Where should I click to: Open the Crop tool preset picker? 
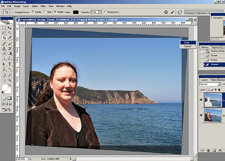click(11, 12)
